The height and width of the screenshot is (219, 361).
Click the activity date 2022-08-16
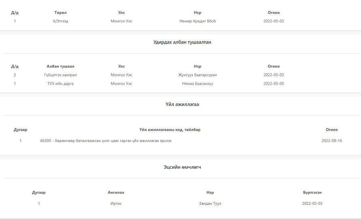(331, 141)
